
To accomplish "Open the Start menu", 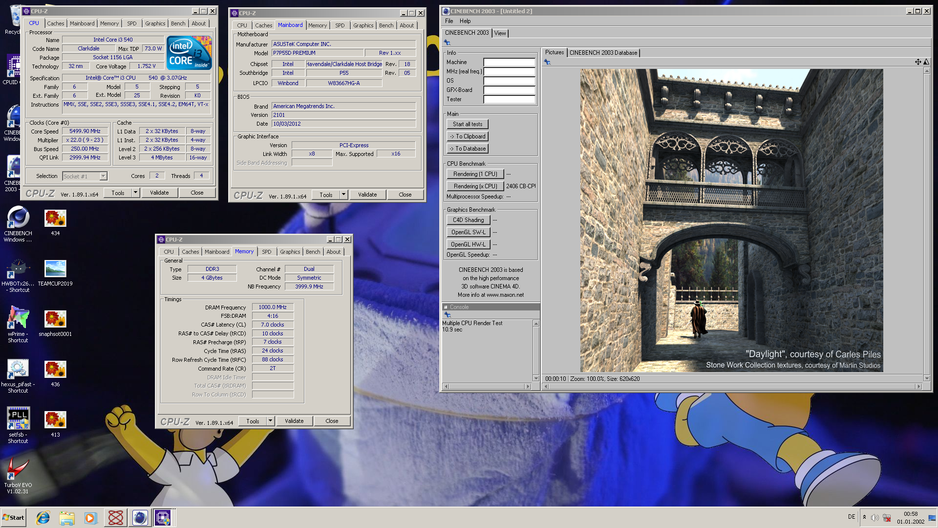I will 13,518.
